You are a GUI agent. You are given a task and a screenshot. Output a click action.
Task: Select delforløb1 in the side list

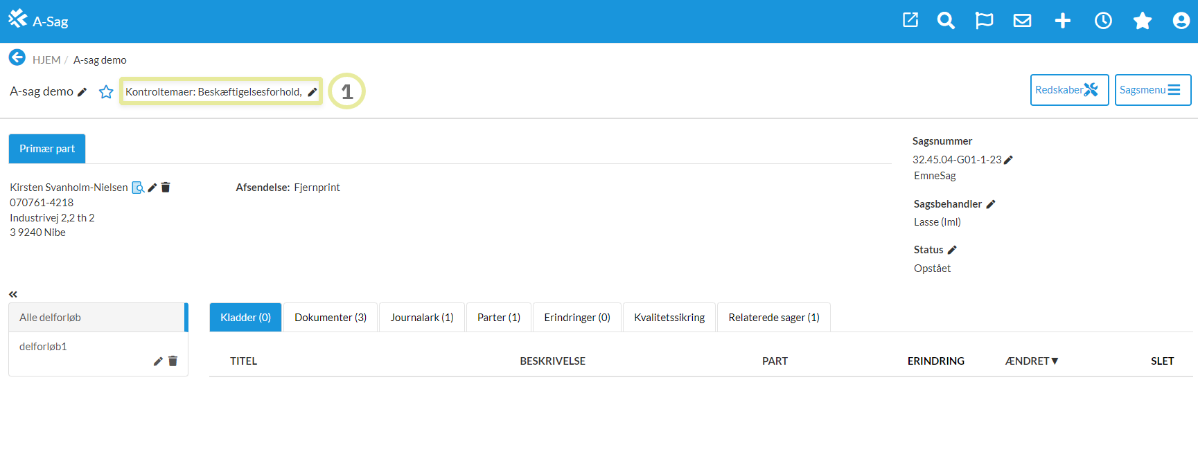point(43,347)
